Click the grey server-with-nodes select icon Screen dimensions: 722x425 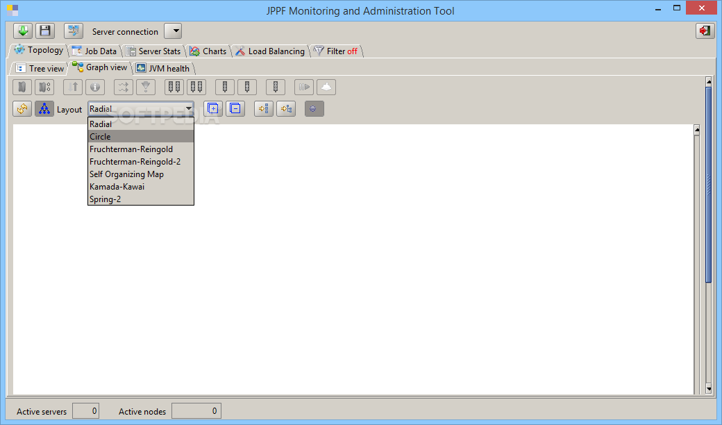(x=44, y=87)
